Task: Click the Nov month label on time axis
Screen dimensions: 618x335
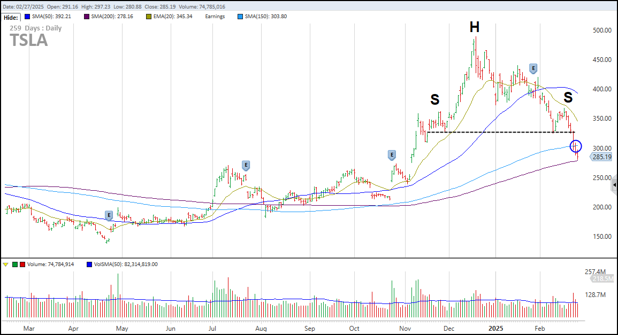Action: pyautogui.click(x=405, y=328)
